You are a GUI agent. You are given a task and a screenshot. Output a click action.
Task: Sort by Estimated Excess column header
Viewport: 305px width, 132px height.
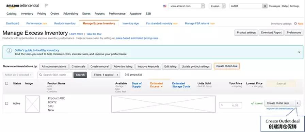[x=156, y=85]
